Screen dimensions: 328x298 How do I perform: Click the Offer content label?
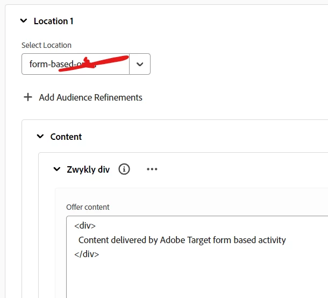tap(88, 207)
